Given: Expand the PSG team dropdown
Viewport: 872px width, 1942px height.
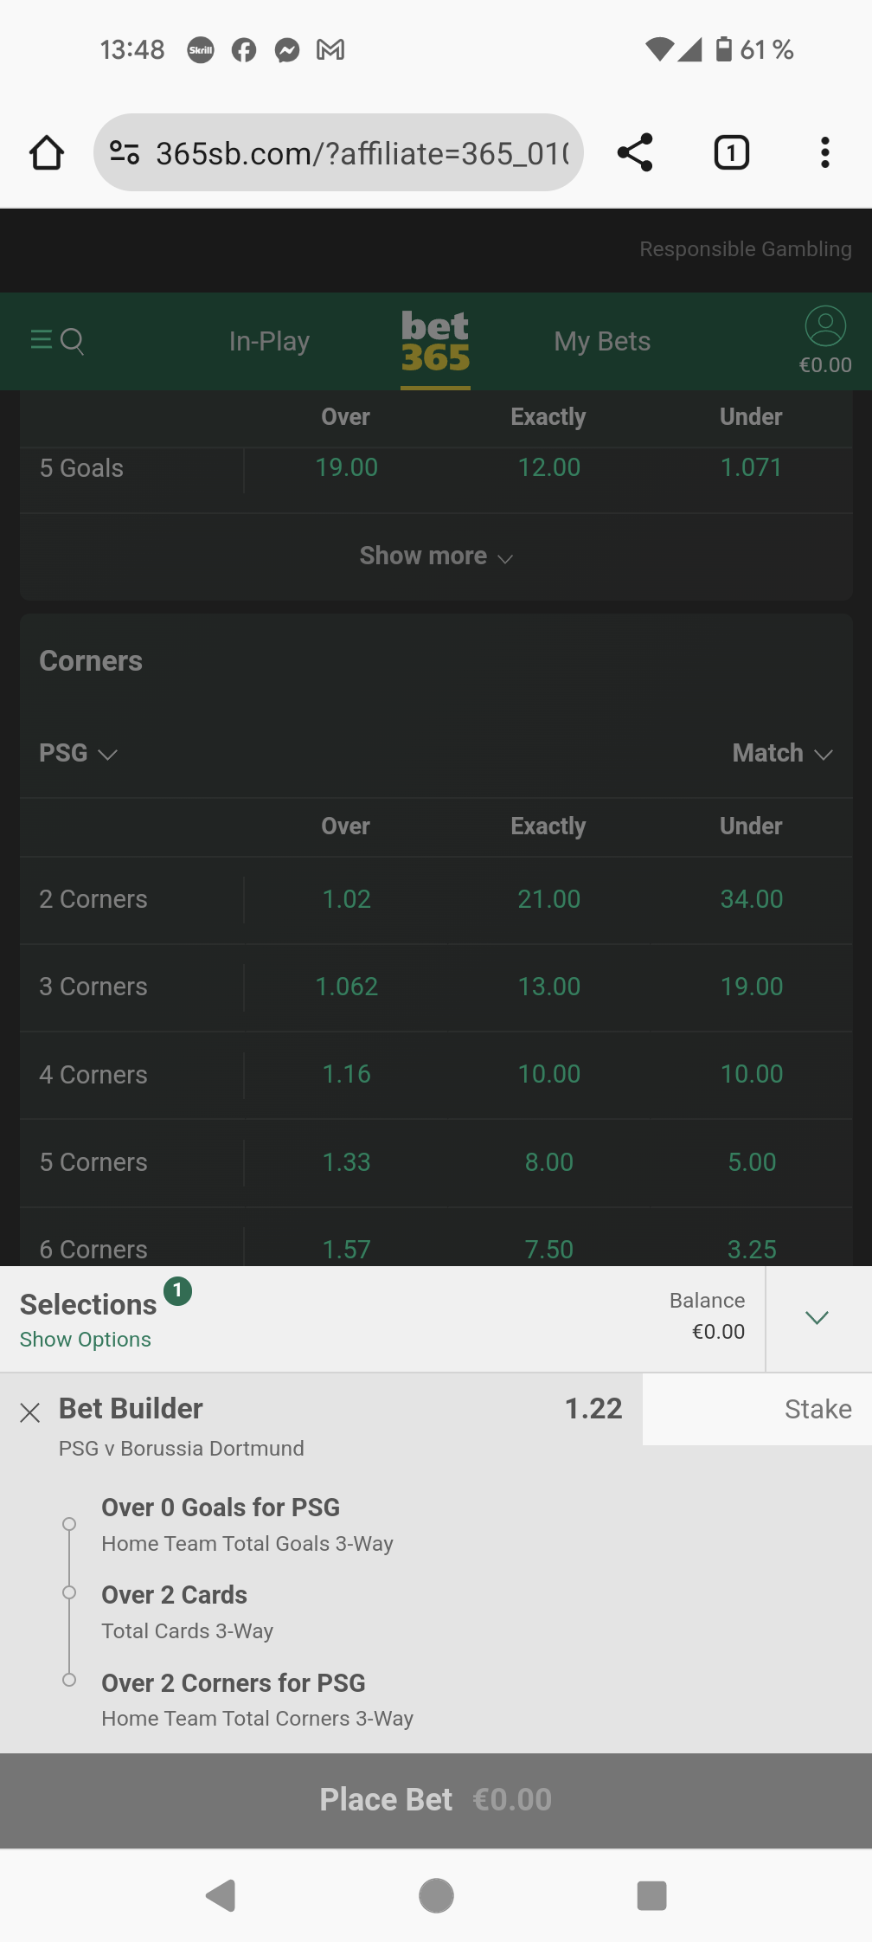Looking at the screenshot, I should click(78, 753).
